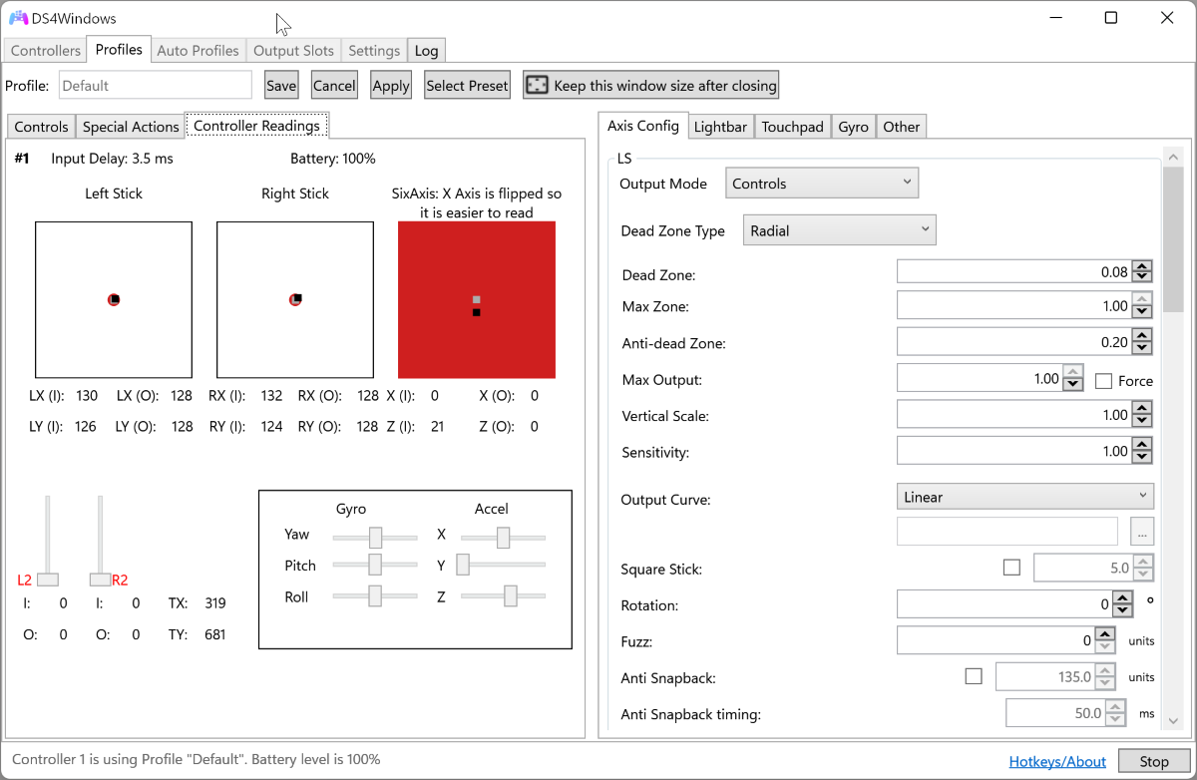Image resolution: width=1197 pixels, height=780 pixels.
Task: Switch to the Log tab
Action: coord(426,50)
